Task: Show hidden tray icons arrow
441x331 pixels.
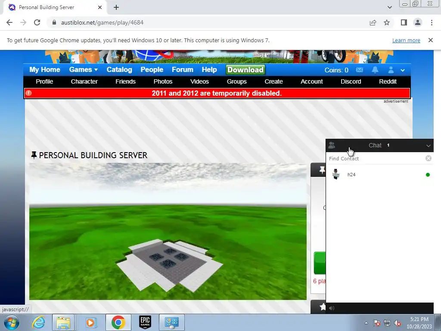Action: (x=366, y=323)
